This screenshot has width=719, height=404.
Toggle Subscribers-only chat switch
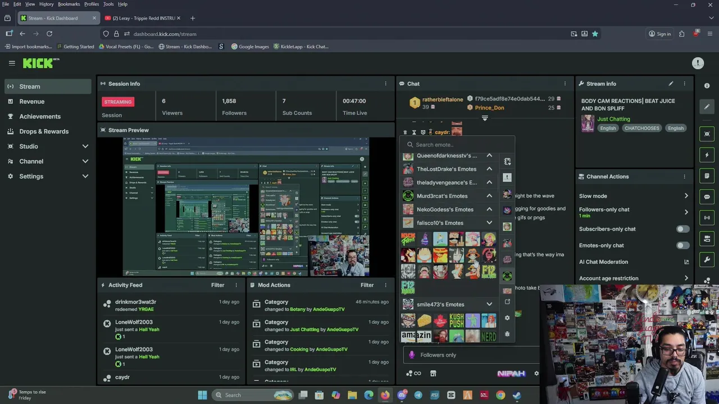coord(682,229)
